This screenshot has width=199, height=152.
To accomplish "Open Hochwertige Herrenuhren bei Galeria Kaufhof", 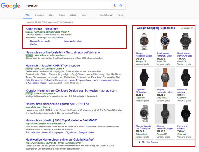I will (x=60, y=140).
